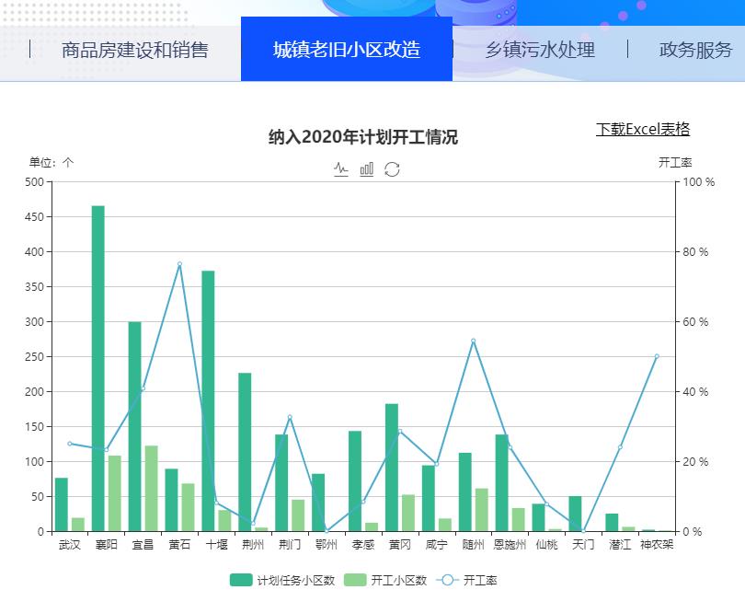
Task: Click the tallest dark green bar for 襄阳
Action: coord(97,368)
